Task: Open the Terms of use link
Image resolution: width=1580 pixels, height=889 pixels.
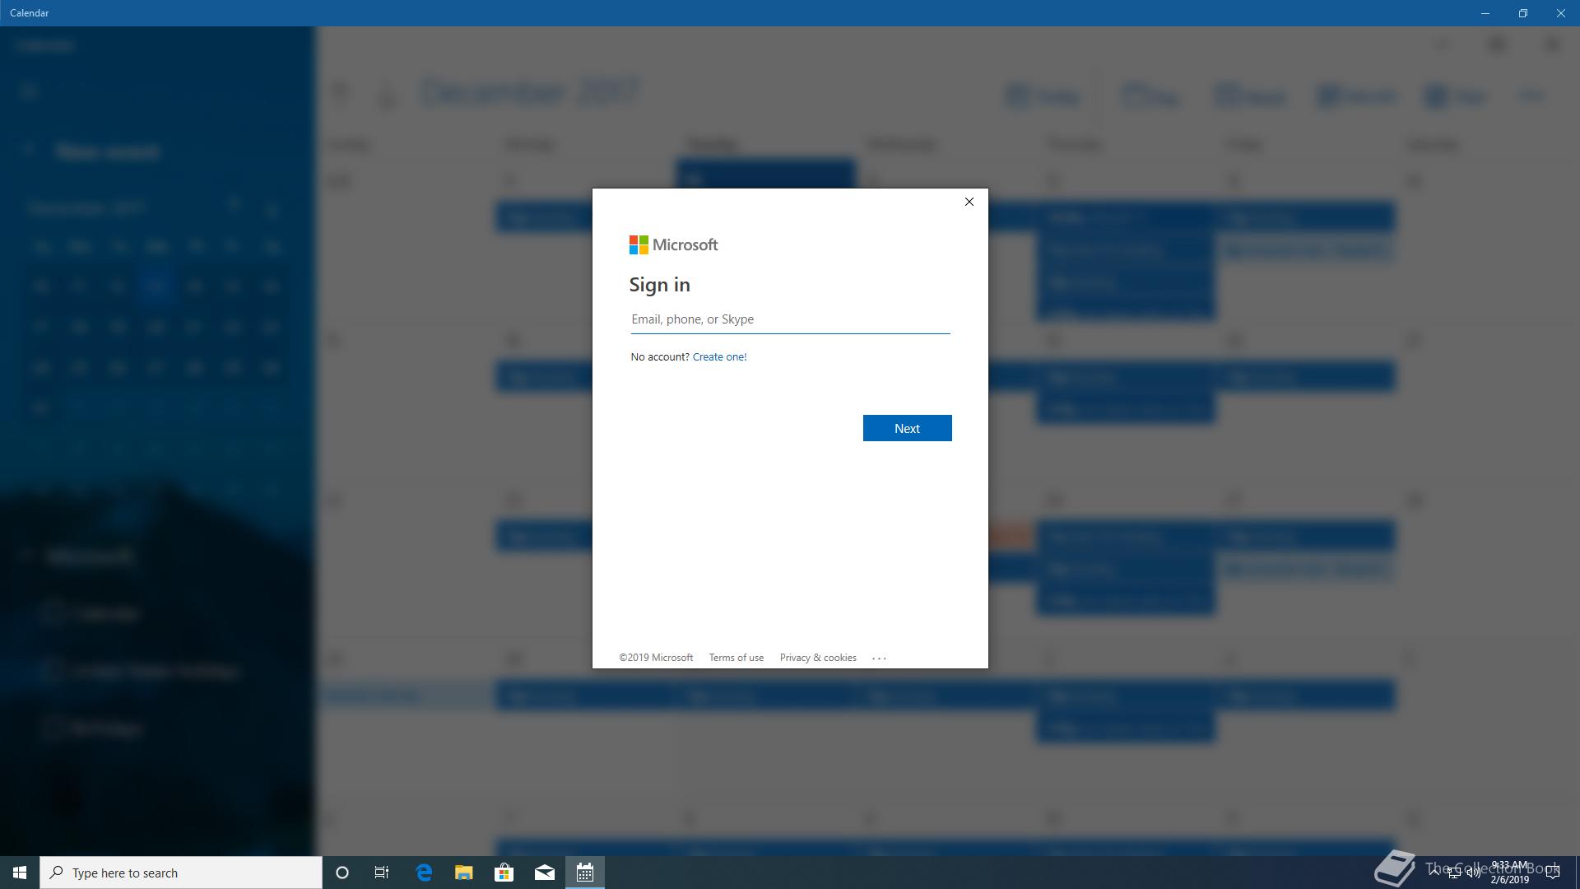Action: 736,658
